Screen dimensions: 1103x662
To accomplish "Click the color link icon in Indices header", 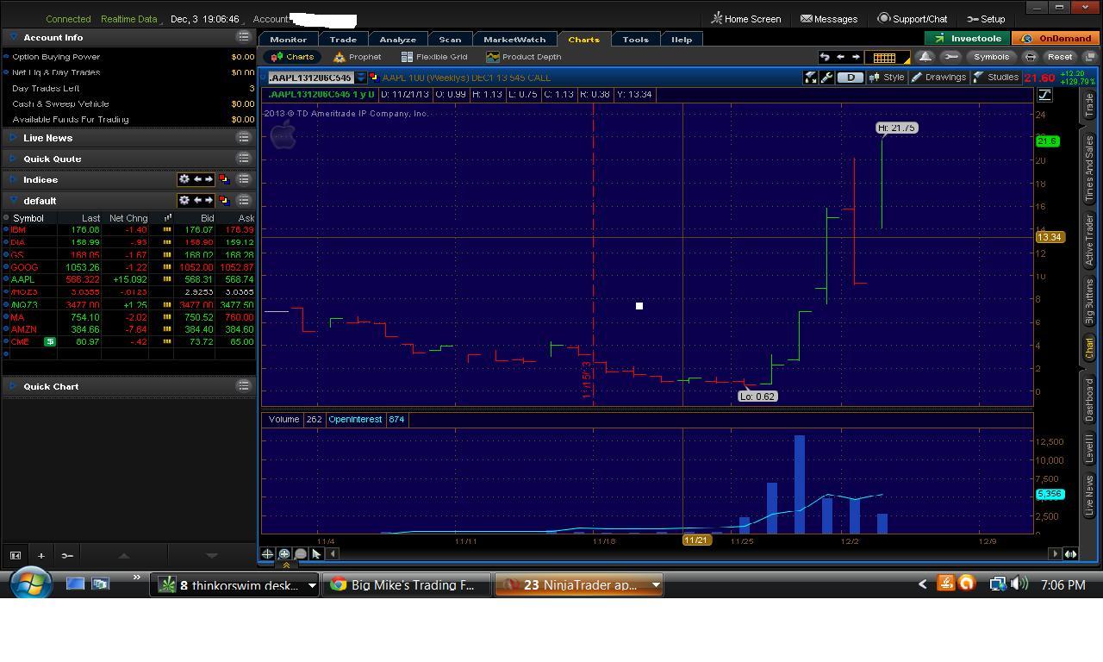I will point(224,179).
